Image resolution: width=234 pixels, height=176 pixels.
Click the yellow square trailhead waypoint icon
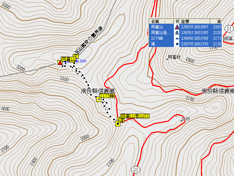point(118,124)
